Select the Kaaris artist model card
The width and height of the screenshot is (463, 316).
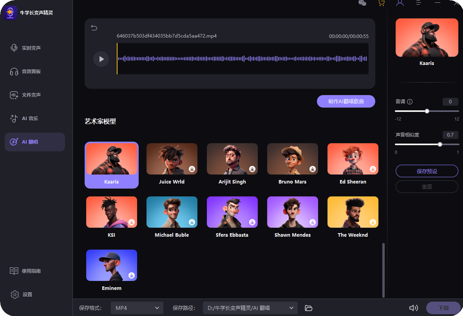point(112,165)
